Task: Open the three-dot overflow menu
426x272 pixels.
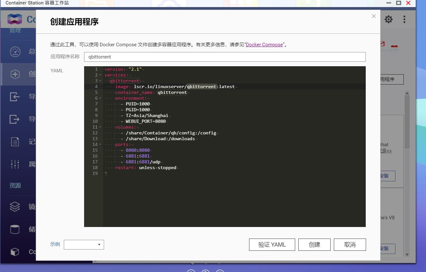Action: pos(404,19)
